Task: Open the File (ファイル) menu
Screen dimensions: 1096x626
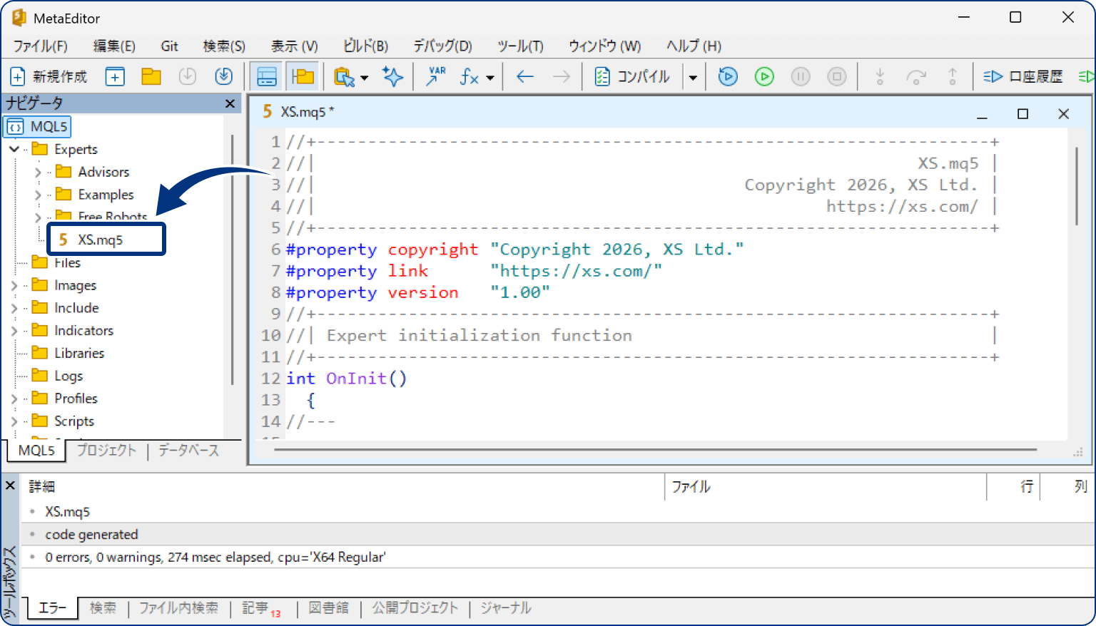Action: point(40,46)
